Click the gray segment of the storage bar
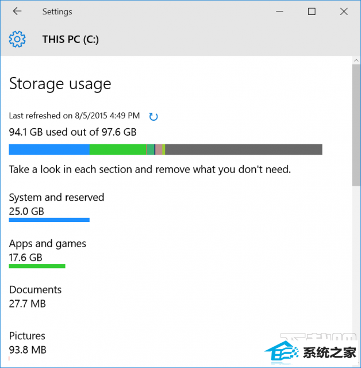The height and width of the screenshot is (368, 361). point(244,149)
